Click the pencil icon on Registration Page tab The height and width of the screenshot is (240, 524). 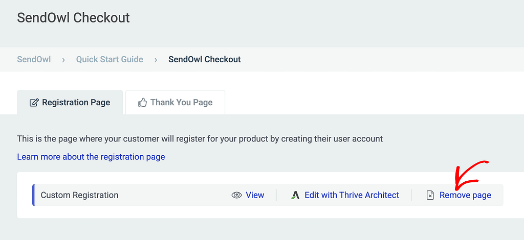[34, 102]
